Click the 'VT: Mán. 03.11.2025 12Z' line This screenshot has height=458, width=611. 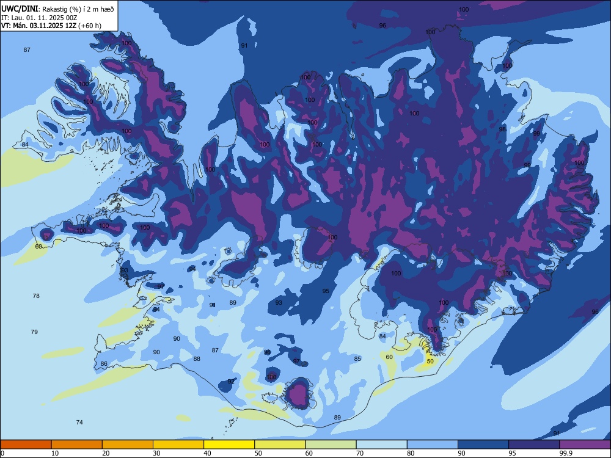(39, 26)
